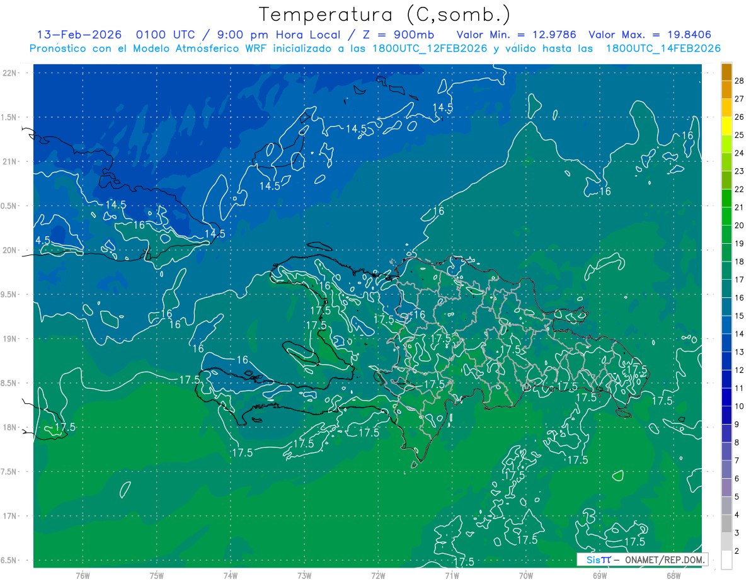Pick the color band between 24 and 25
This screenshot has width=756, height=584.
726,144
